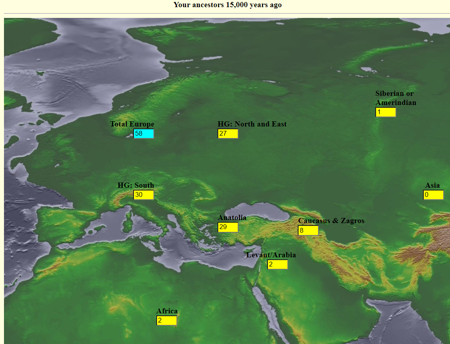The width and height of the screenshot is (450, 344).
Task: Click the 'HG: South' label text
Action: click(136, 185)
